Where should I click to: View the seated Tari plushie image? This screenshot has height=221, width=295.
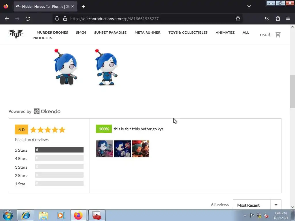(x=66, y=67)
